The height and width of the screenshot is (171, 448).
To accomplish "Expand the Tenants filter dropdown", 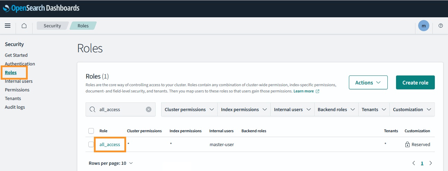I will click(374, 109).
